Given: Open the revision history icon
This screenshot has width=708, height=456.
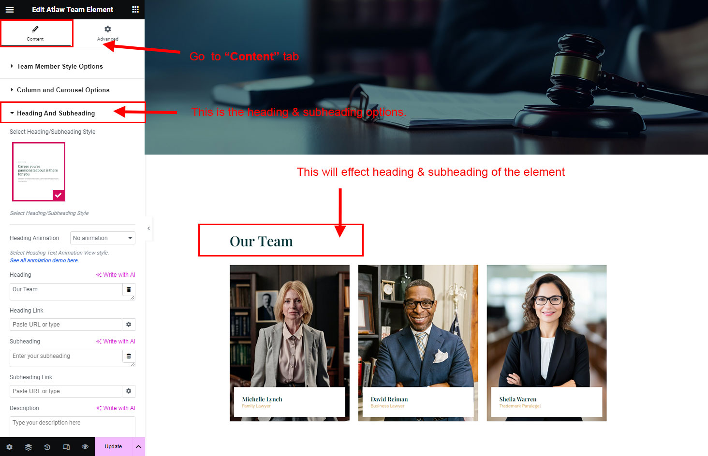Looking at the screenshot, I should [x=47, y=447].
